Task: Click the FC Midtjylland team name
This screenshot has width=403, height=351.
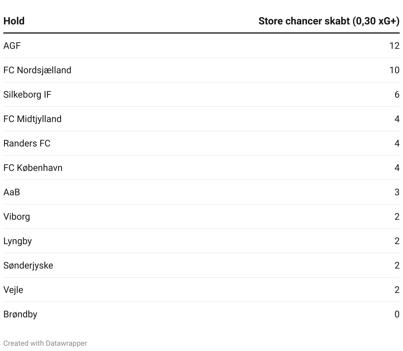Action: (x=32, y=119)
